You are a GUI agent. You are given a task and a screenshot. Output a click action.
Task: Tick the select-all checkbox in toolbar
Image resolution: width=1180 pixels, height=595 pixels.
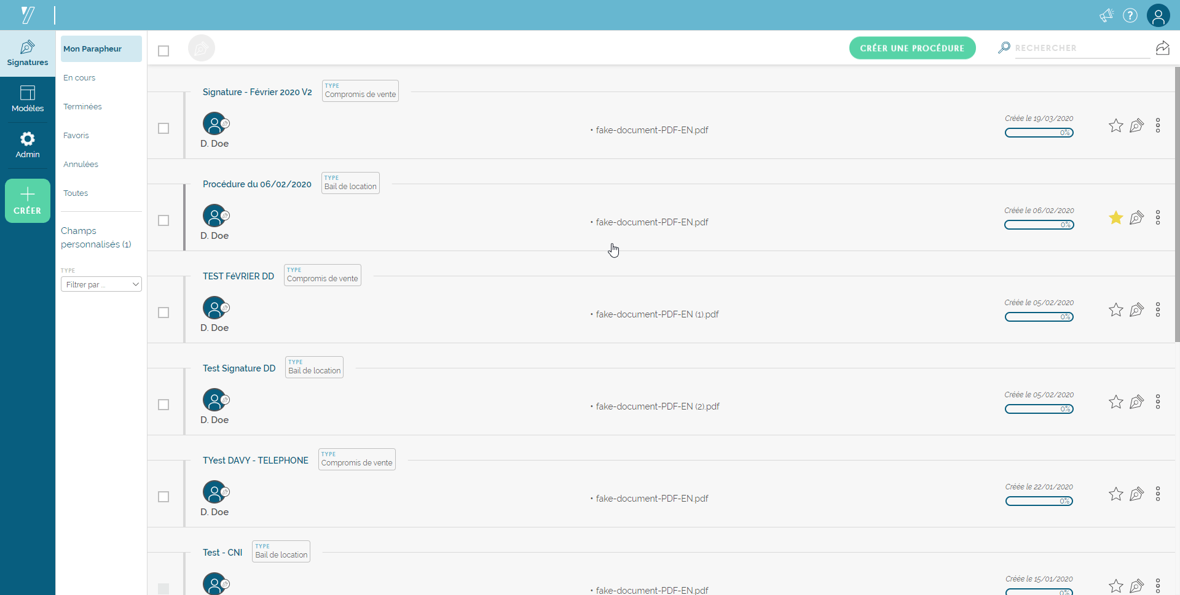[163, 51]
